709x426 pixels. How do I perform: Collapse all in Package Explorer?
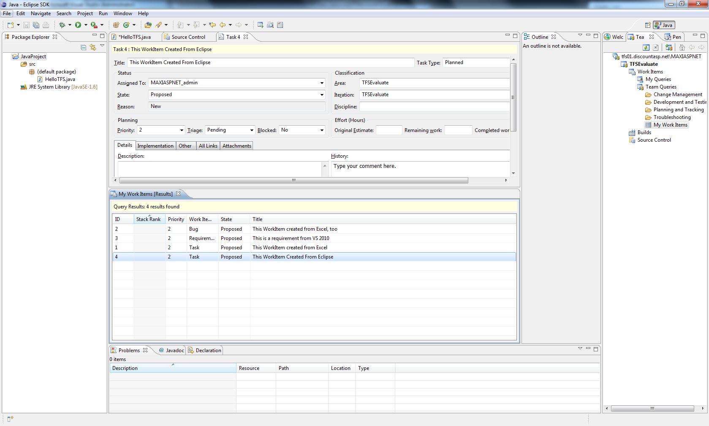pyautogui.click(x=84, y=47)
